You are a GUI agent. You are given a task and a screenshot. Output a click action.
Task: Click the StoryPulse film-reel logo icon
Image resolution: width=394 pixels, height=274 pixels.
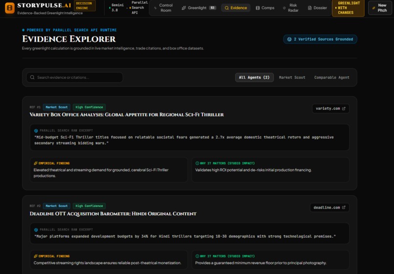pos(10,8)
